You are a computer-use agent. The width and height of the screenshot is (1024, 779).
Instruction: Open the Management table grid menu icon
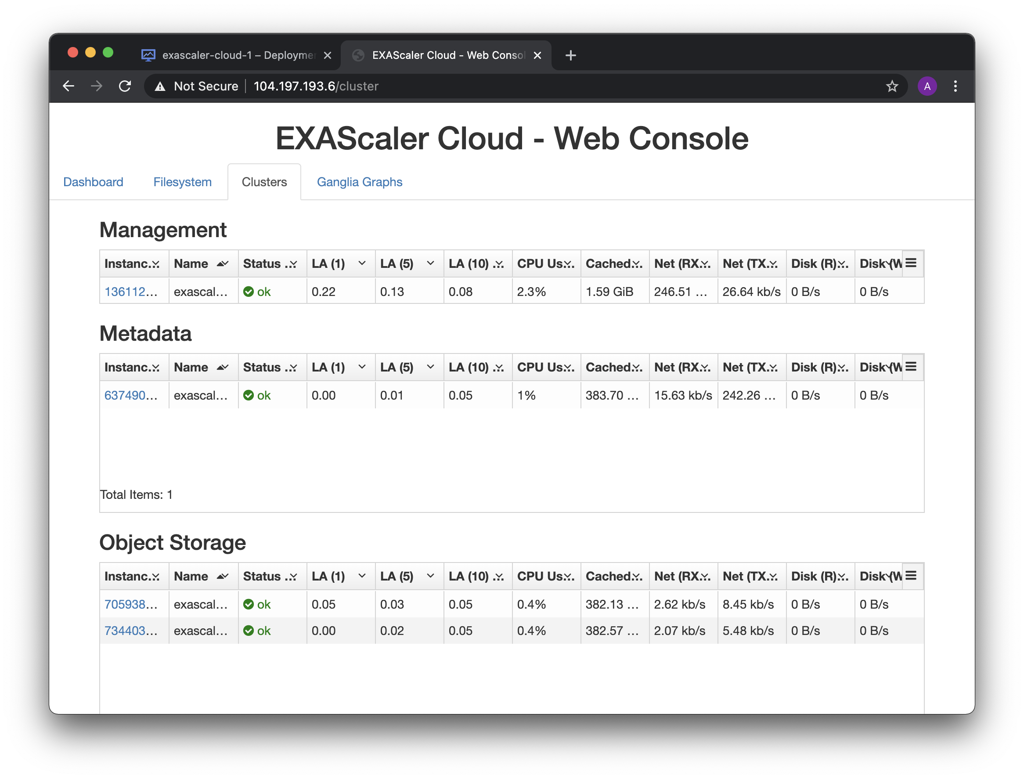tap(911, 263)
